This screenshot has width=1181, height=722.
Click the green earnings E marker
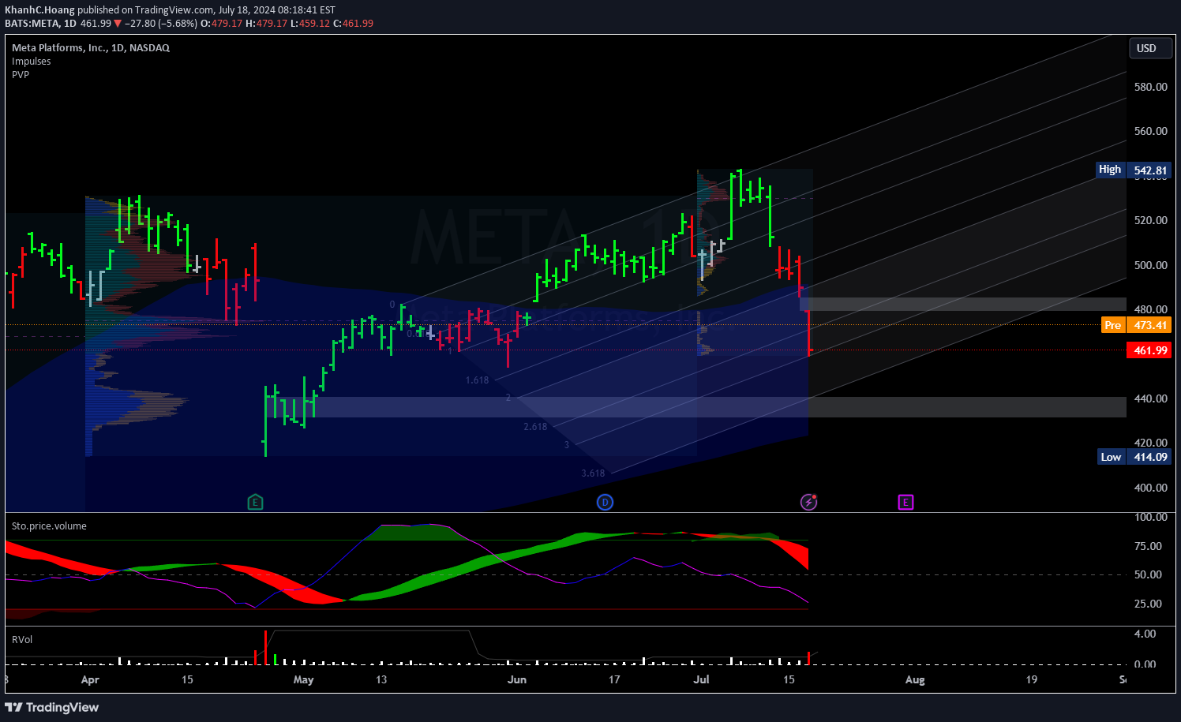pos(255,502)
